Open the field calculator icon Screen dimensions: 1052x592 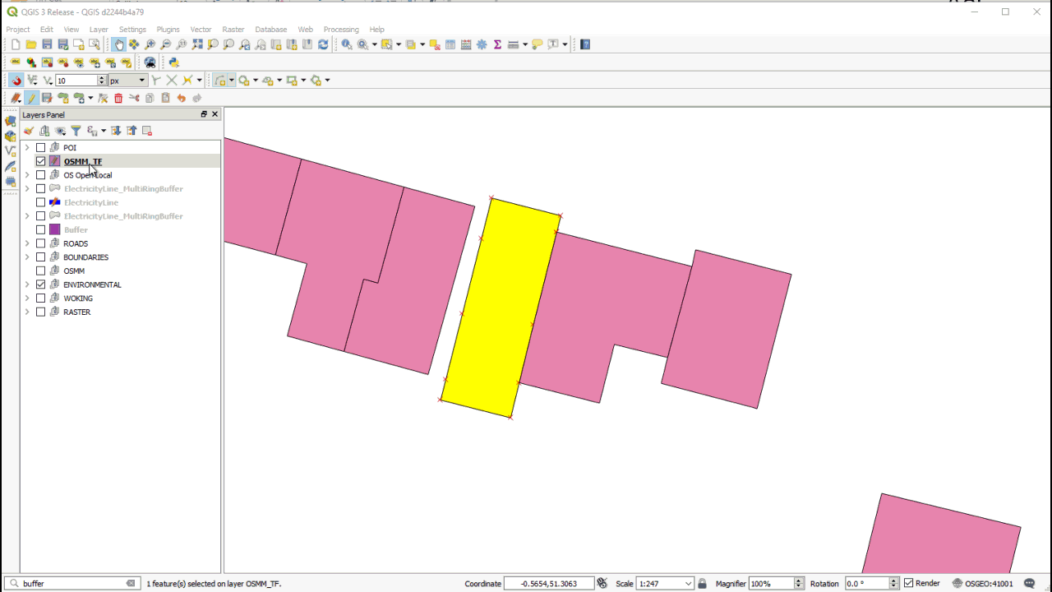click(x=466, y=44)
